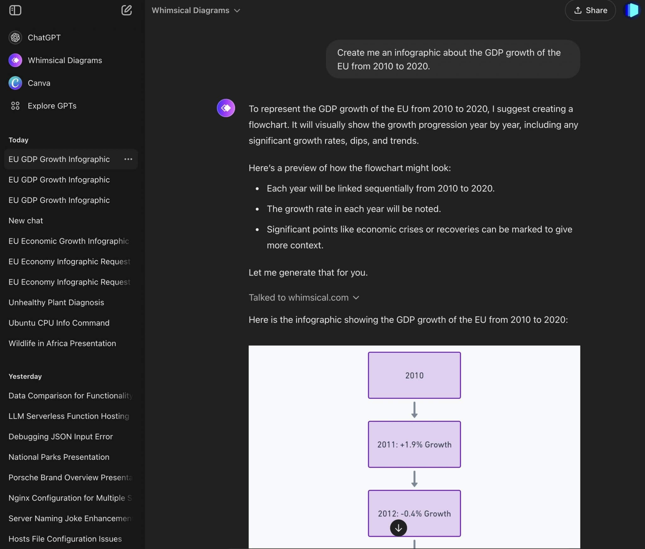The image size is (645, 549).
Task: Open ChatGPT from the sidebar icon
Action: (x=15, y=37)
